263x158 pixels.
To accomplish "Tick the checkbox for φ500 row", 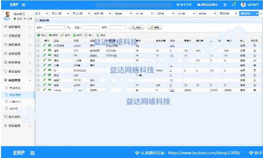I will pos(38,85).
